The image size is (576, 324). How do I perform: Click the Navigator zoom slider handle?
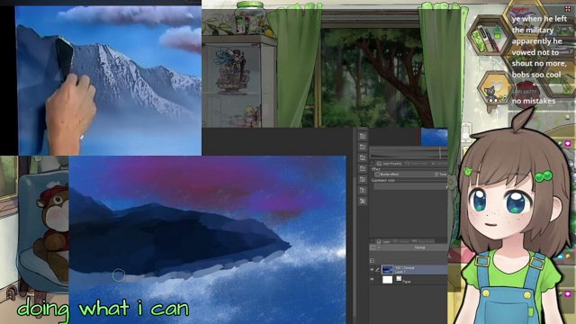pos(440,152)
